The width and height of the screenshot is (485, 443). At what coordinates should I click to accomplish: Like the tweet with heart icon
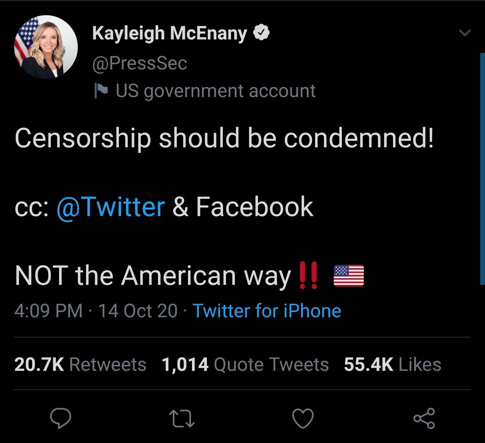[x=303, y=418]
